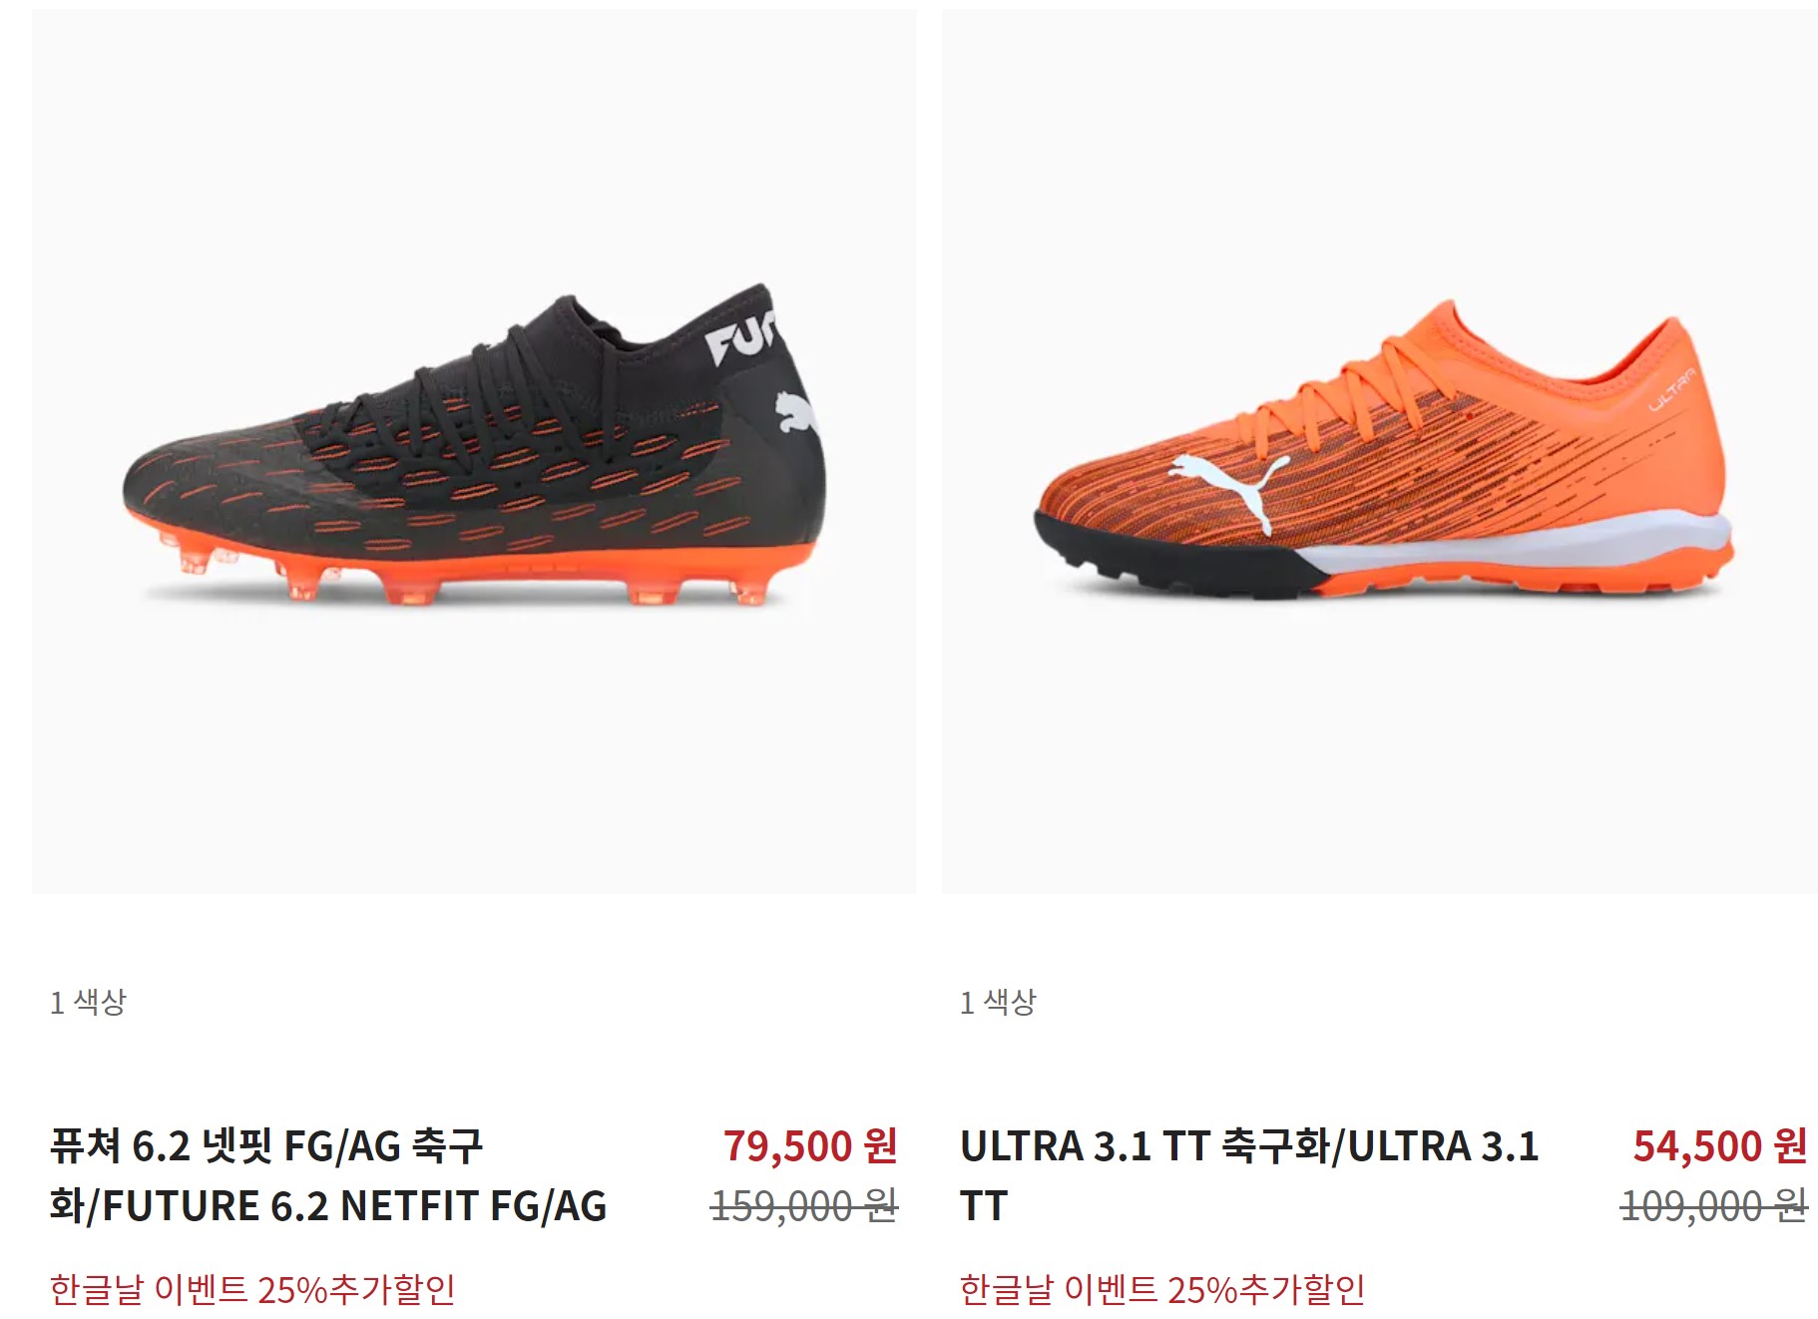This screenshot has height=1319, width=1818.
Task: Click the crossed-out 159,000 원 price
Action: click(804, 1205)
